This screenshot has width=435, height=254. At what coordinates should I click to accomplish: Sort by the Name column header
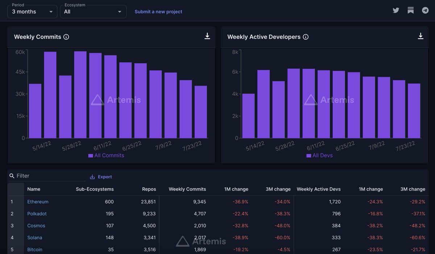tap(34, 189)
